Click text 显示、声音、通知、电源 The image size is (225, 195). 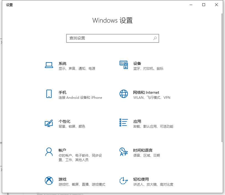[x=77, y=69]
